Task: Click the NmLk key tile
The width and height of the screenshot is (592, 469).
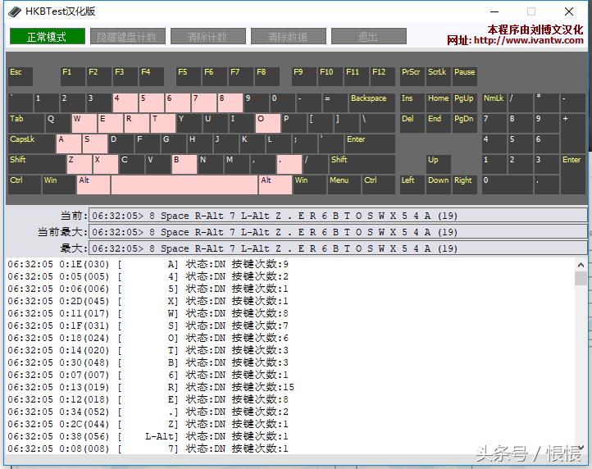Action: 494,103
